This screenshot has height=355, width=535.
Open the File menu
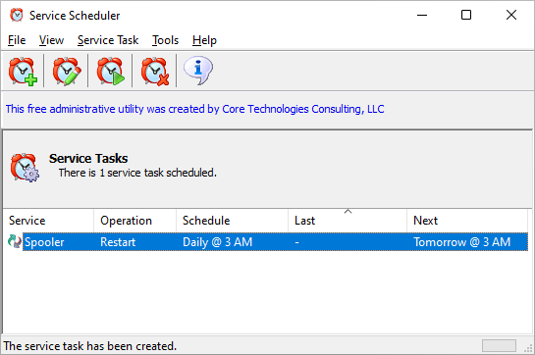pyautogui.click(x=17, y=40)
